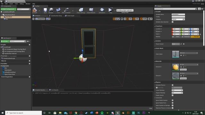This screenshot has height=115, width=205.
Task: Open the Static Mesh asset dropdown
Action: point(189,53)
